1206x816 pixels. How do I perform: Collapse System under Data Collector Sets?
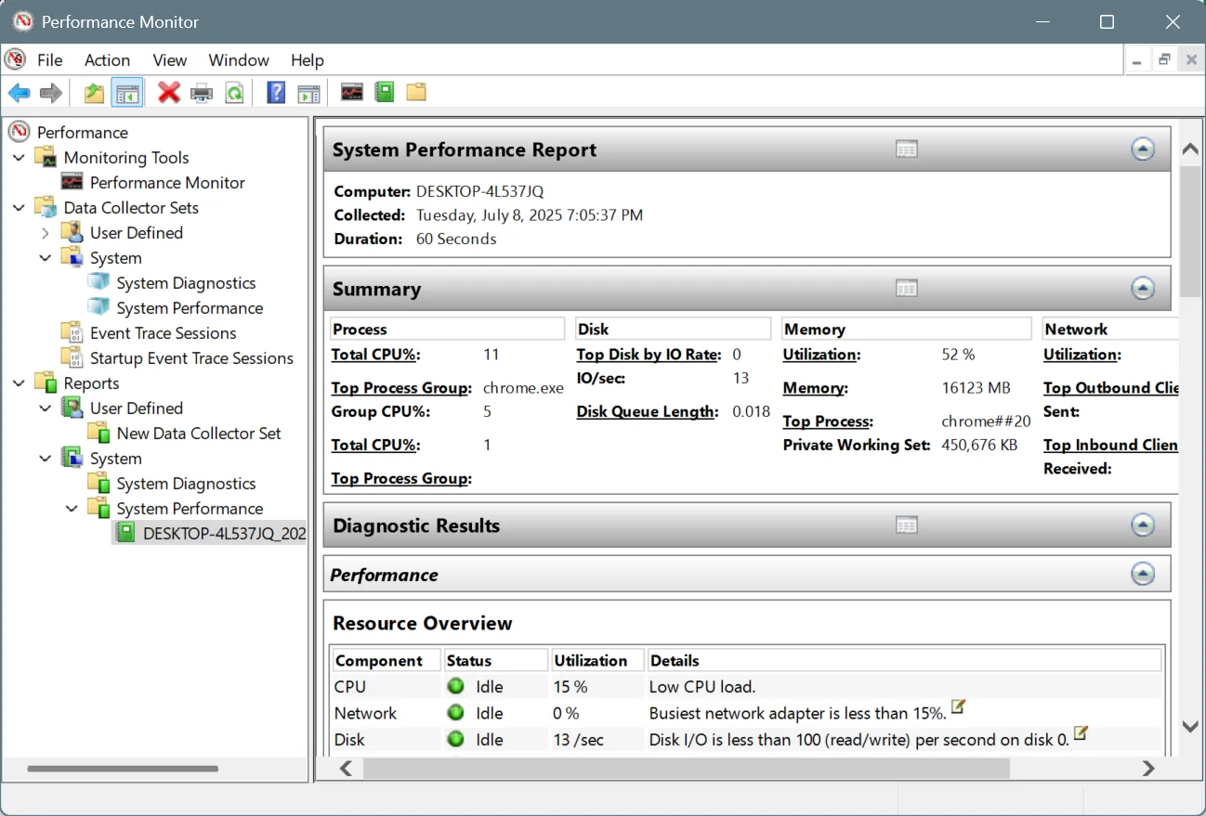click(45, 258)
